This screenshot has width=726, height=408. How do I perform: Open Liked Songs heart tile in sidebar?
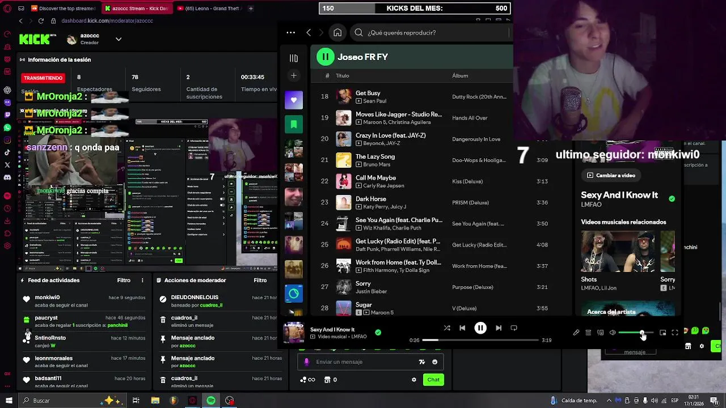294,100
